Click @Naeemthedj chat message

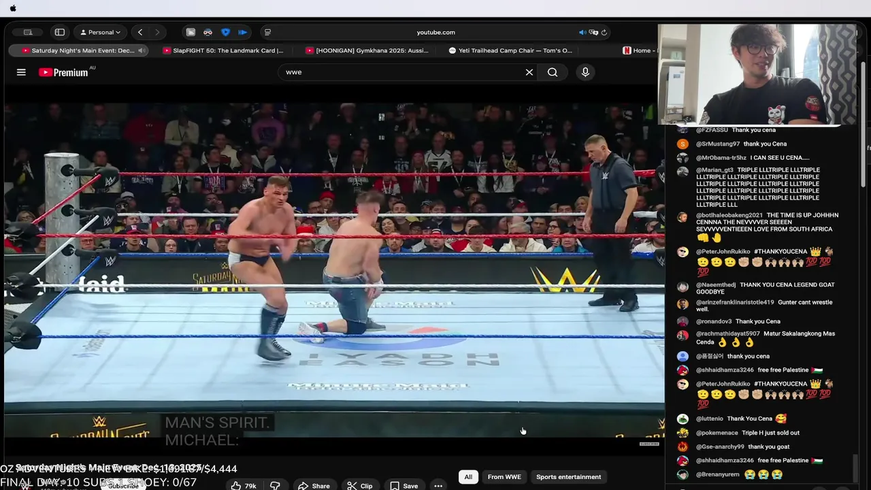pos(765,288)
